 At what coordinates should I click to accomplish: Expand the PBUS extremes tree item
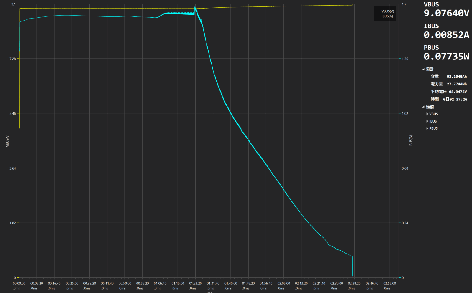427,128
